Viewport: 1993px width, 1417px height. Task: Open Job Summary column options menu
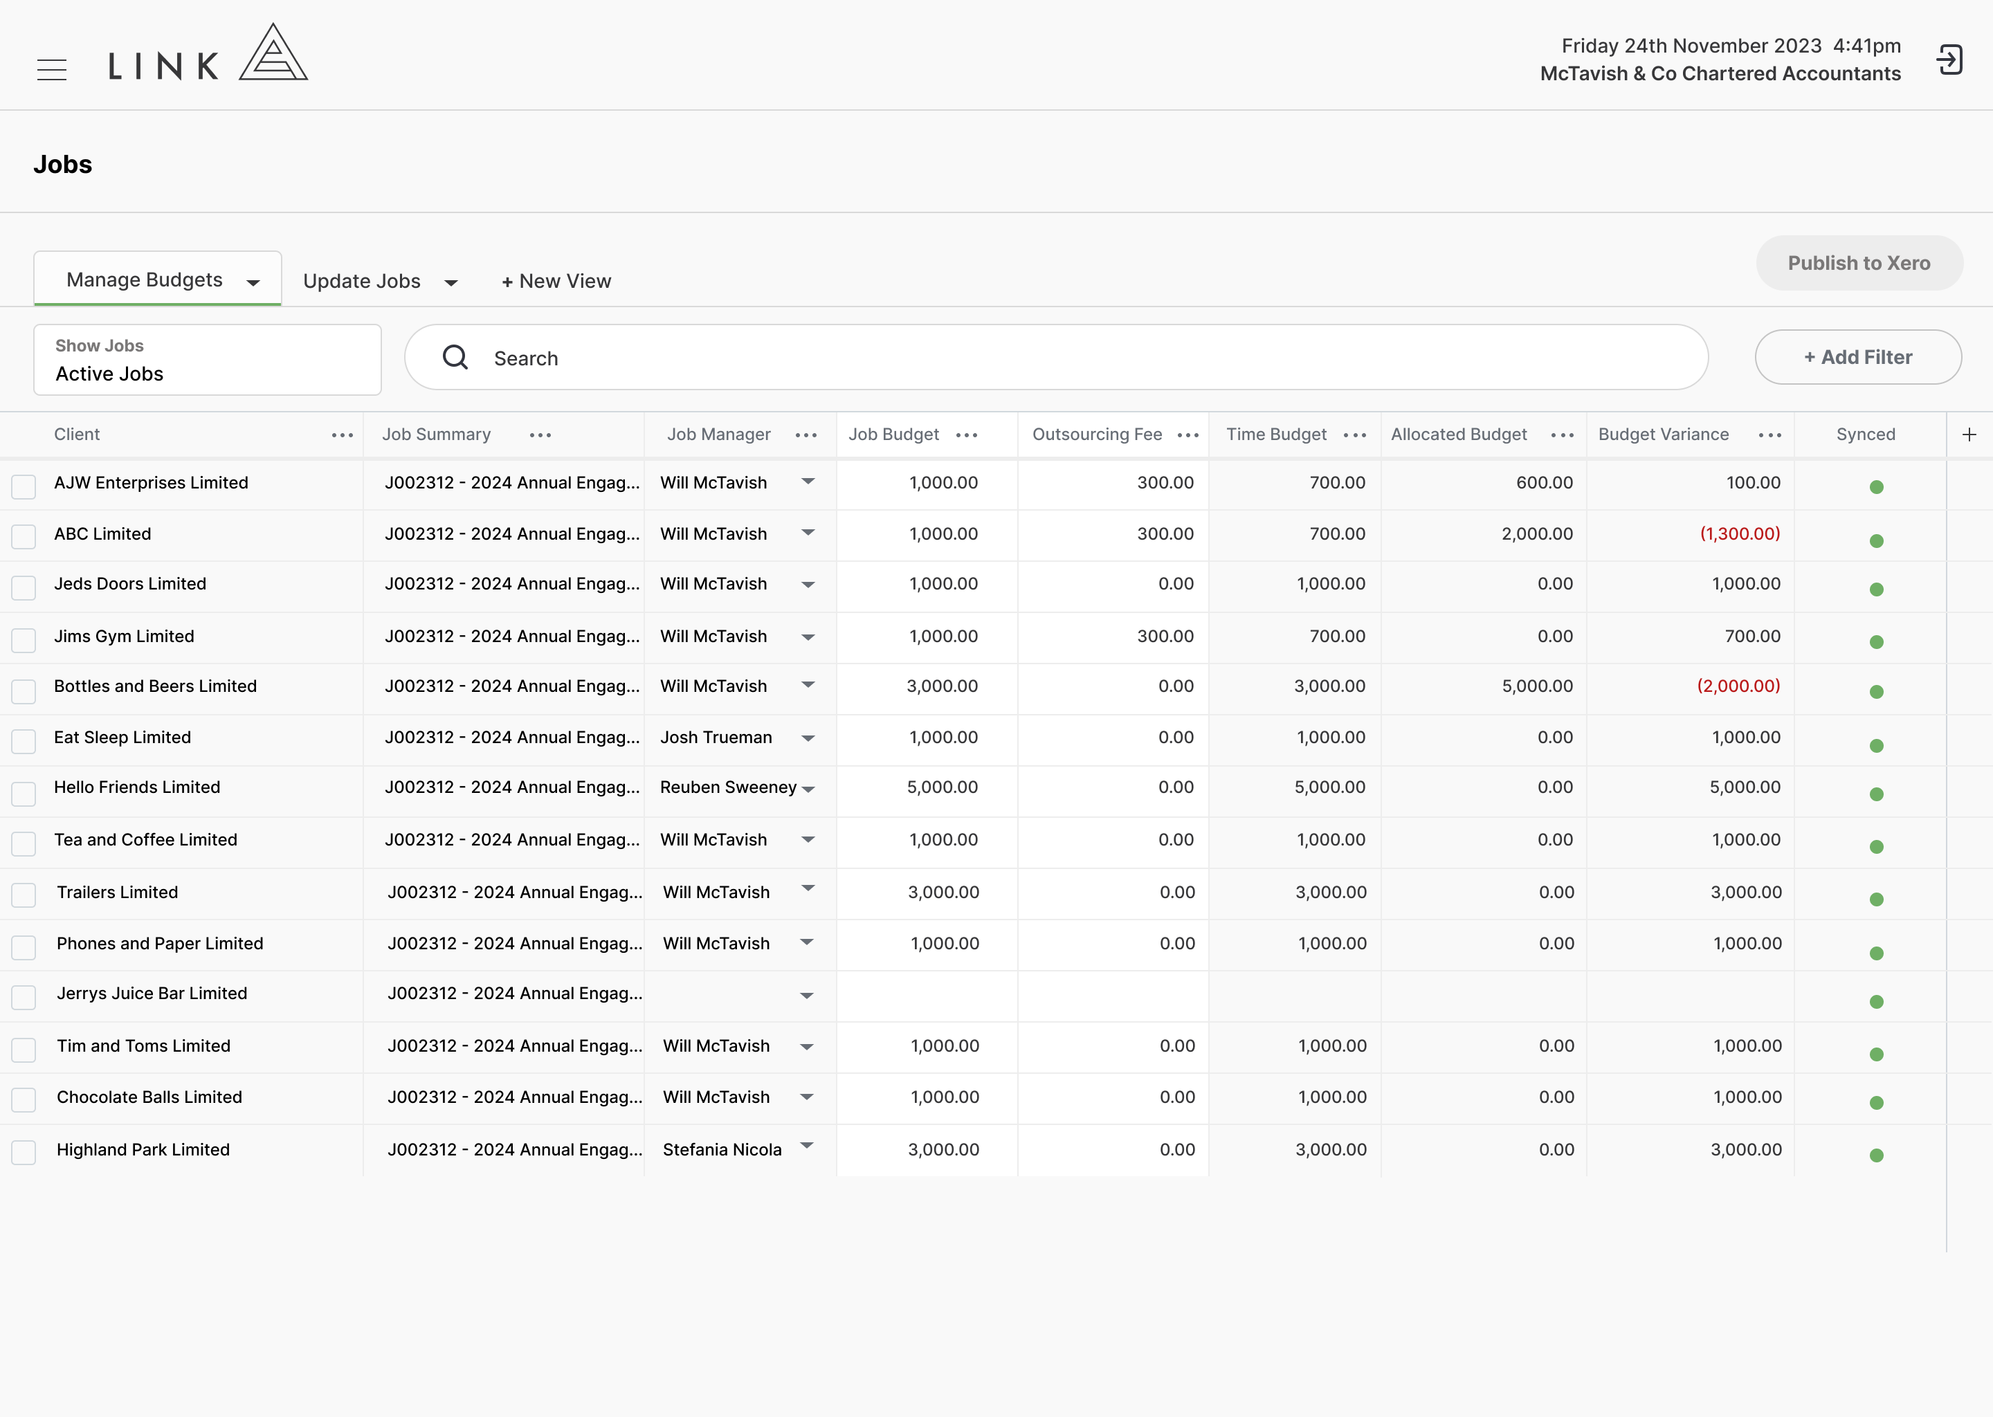(x=540, y=435)
